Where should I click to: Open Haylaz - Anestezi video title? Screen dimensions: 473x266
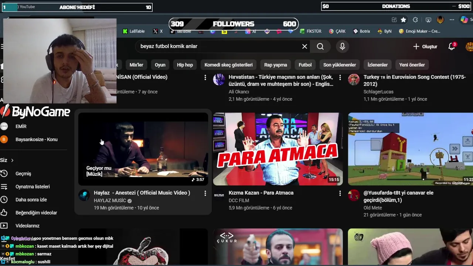coord(142,193)
